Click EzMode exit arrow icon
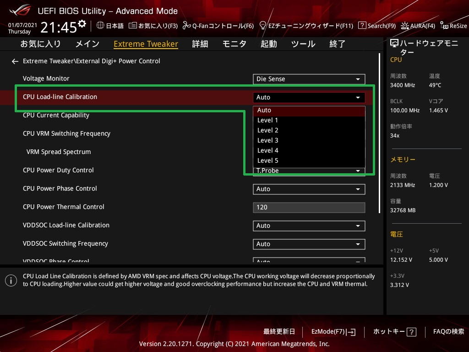The image size is (469, 352). [351, 332]
